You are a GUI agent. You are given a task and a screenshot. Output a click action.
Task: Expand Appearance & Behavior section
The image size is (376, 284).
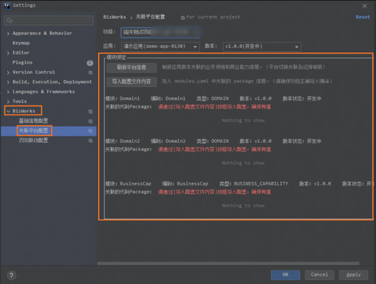point(8,34)
